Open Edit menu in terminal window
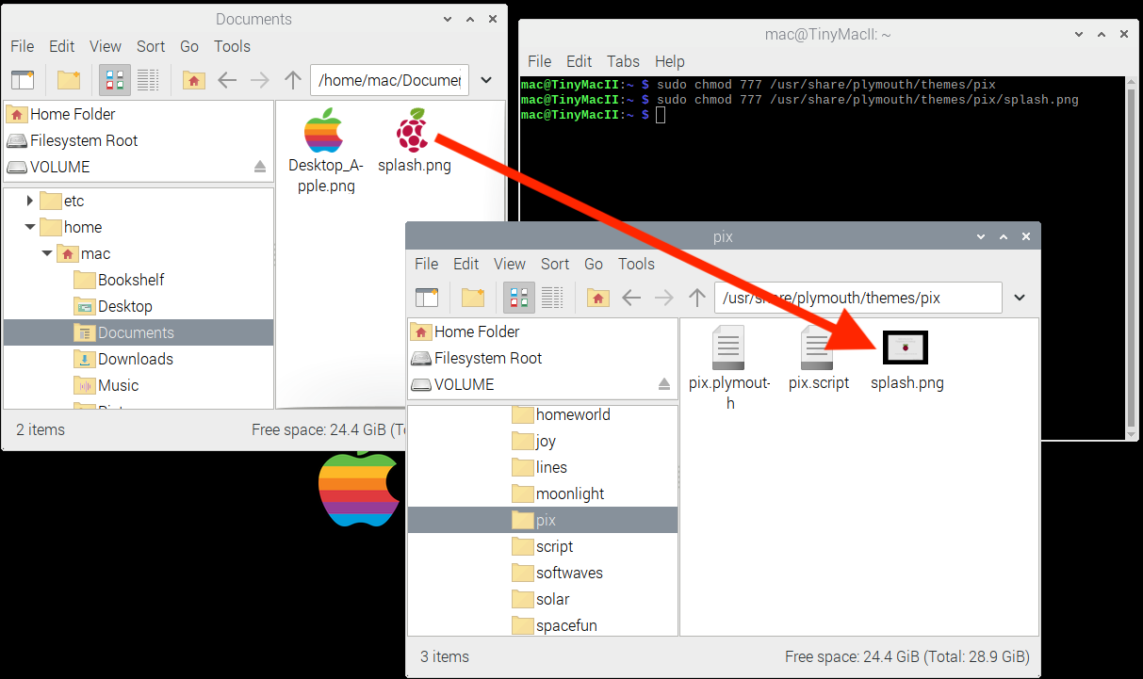The image size is (1143, 679). (579, 61)
